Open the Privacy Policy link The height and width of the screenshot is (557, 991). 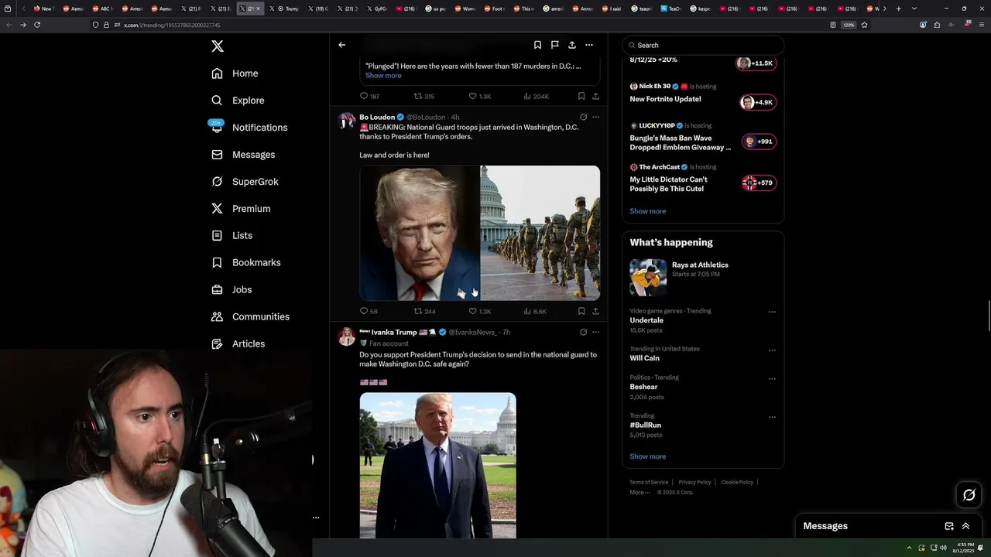pos(694,482)
